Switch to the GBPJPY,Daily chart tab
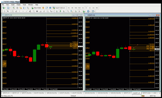The height and width of the screenshot is (98, 162). [146, 93]
